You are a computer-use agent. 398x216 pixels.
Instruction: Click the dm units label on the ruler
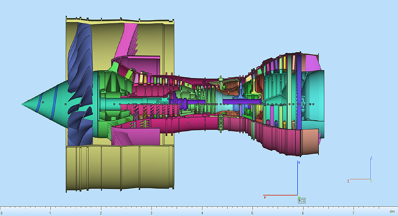[x=392, y=211]
